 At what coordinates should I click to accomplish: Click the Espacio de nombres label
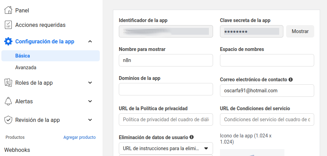tap(242, 49)
